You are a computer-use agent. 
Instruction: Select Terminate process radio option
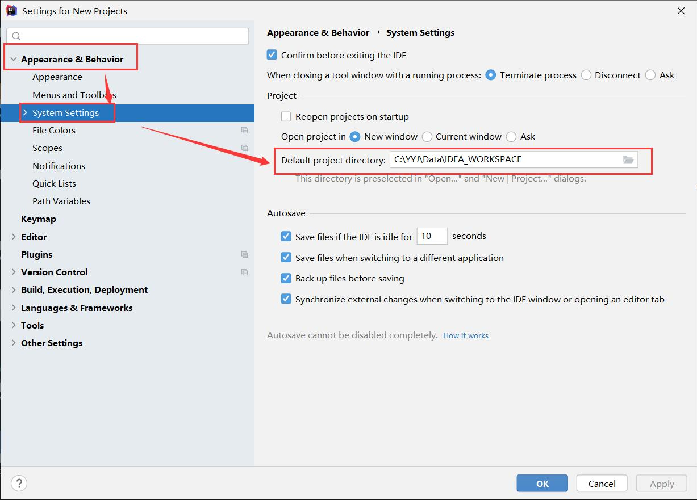491,75
